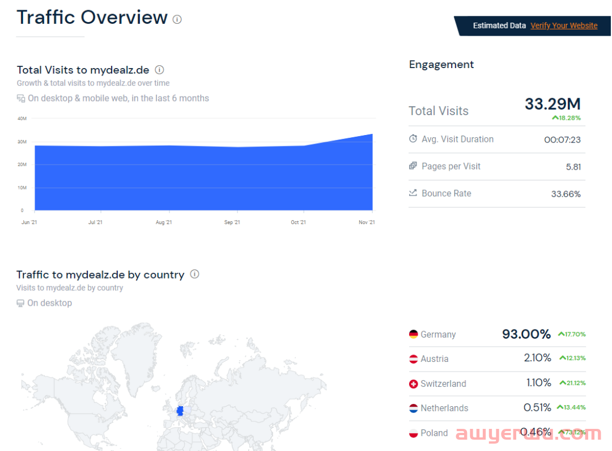
Task: Click the Total Visits label in Engagement
Action: pyautogui.click(x=438, y=111)
